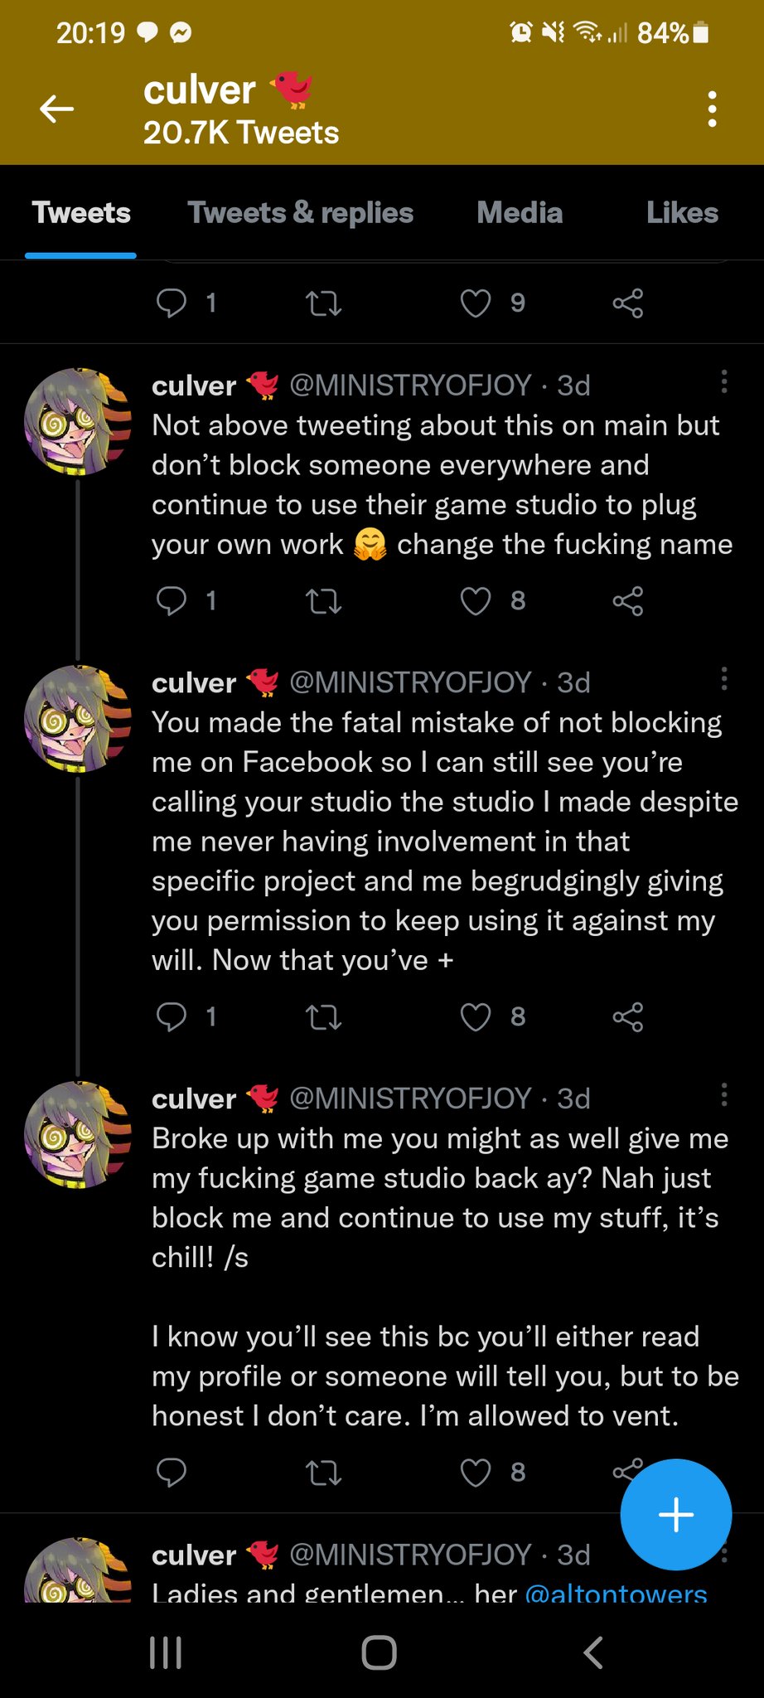The width and height of the screenshot is (764, 1698).
Task: Reply to the "Broke up with me" tweet
Action: (172, 1472)
